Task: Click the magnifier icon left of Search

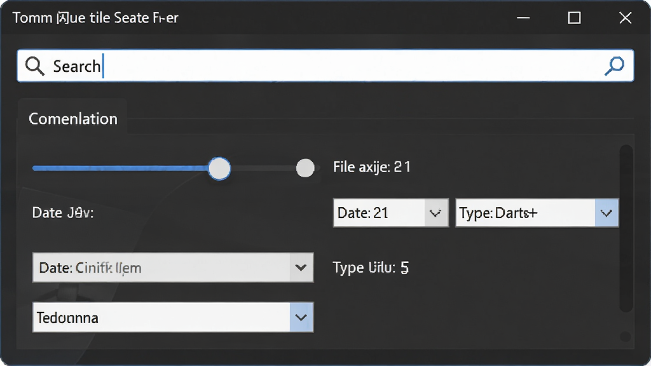Action: (x=34, y=66)
